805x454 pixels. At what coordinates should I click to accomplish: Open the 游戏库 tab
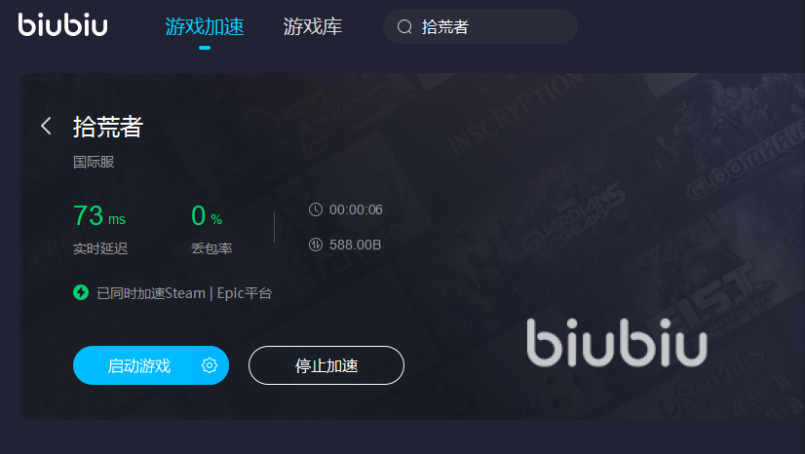pos(312,26)
